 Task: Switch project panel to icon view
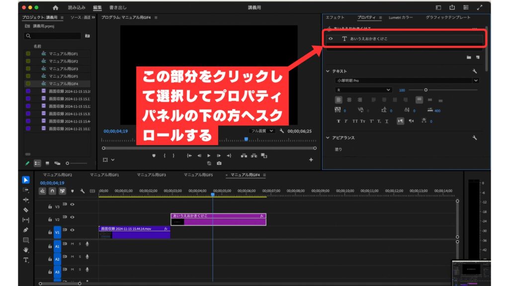[x=47, y=163]
